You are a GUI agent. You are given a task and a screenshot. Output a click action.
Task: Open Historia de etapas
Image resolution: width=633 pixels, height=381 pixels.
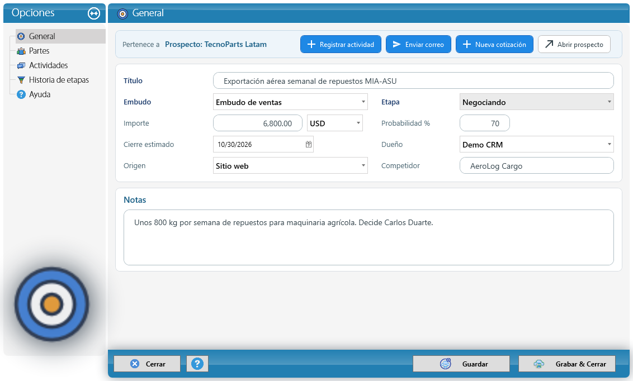coord(59,80)
